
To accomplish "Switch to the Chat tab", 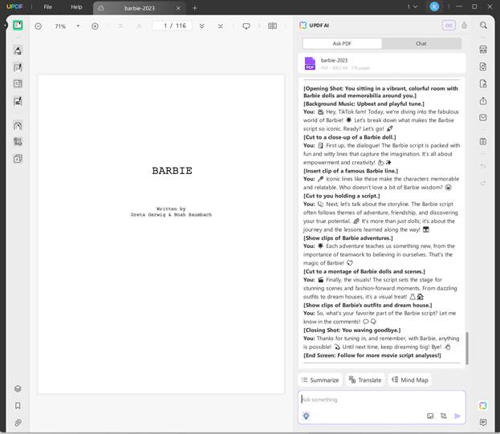I will (421, 43).
